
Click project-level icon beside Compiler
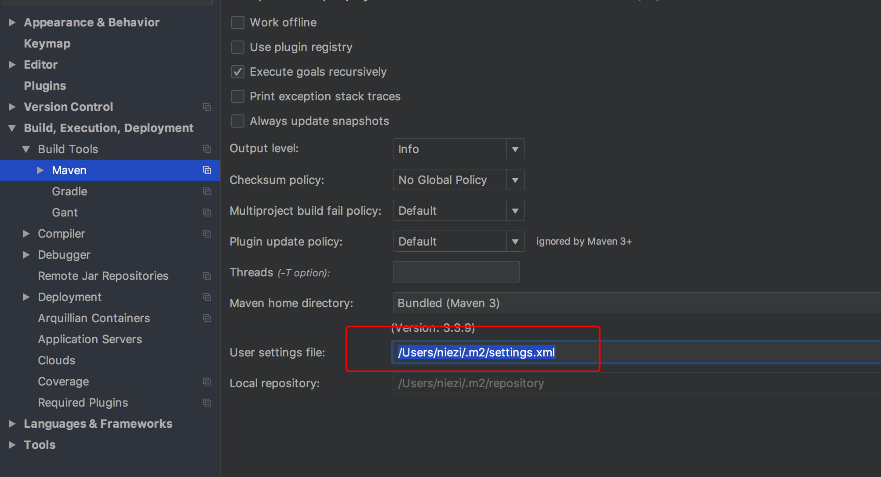pyautogui.click(x=207, y=234)
